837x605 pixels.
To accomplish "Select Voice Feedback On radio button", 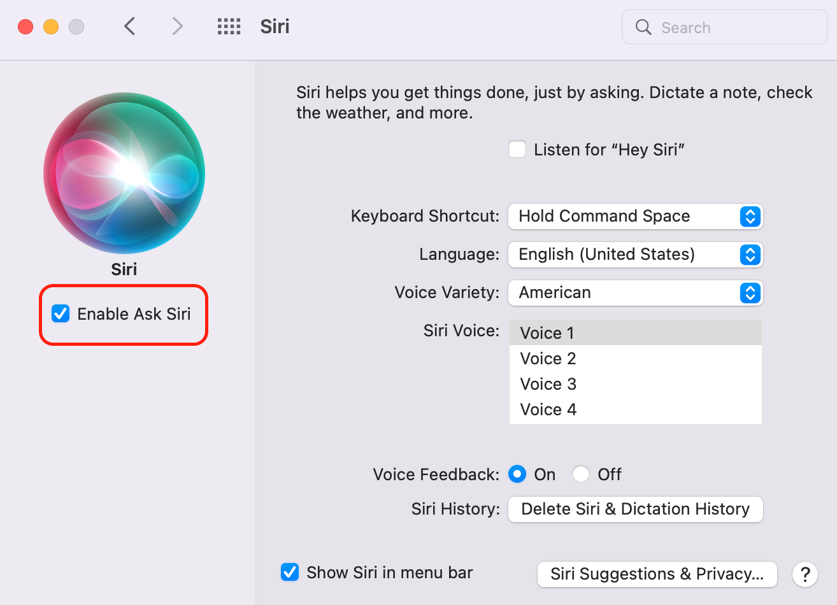I will coord(517,474).
